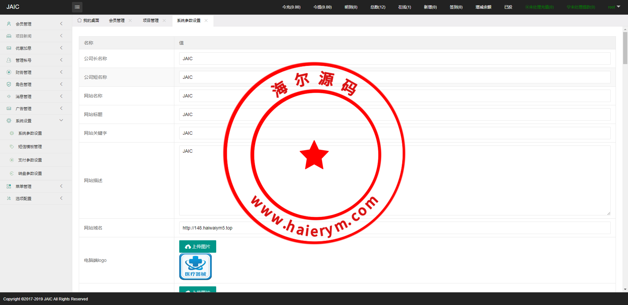
Task: Click the 系统参数设置 small gear icon
Action: click(12, 133)
